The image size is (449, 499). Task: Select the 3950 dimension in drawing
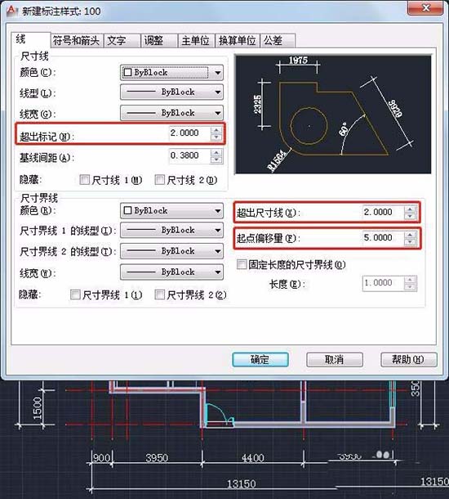click(x=157, y=458)
